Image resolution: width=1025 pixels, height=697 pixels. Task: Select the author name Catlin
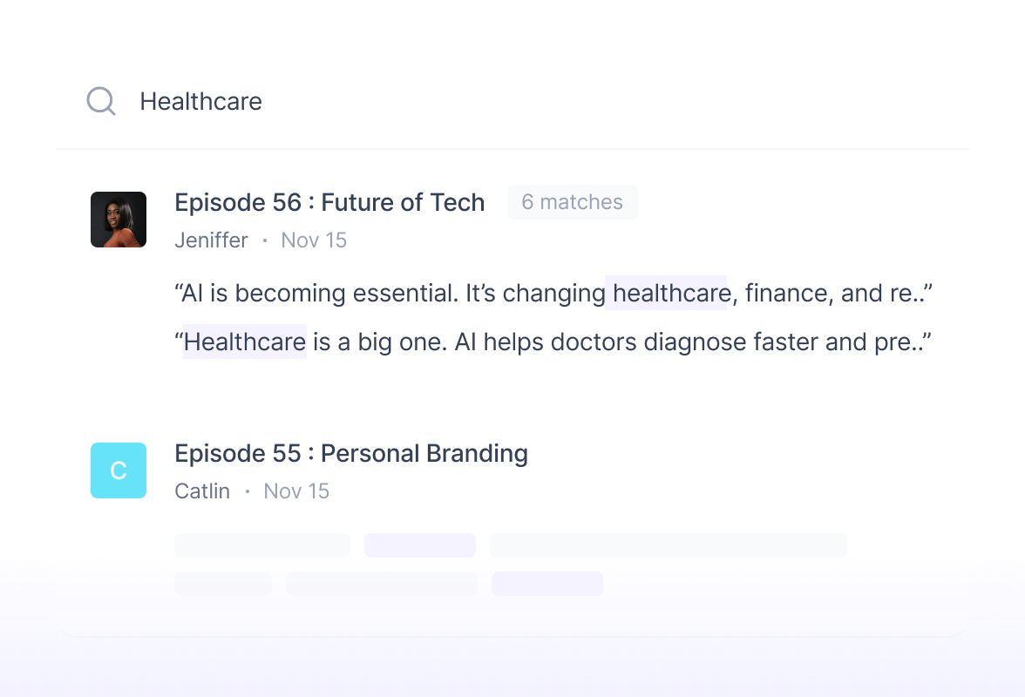(202, 491)
